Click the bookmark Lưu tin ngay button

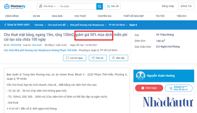coord(74,58)
